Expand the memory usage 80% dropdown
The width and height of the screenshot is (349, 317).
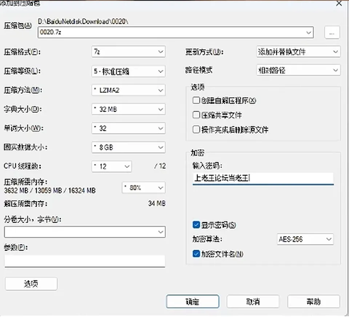(144, 188)
